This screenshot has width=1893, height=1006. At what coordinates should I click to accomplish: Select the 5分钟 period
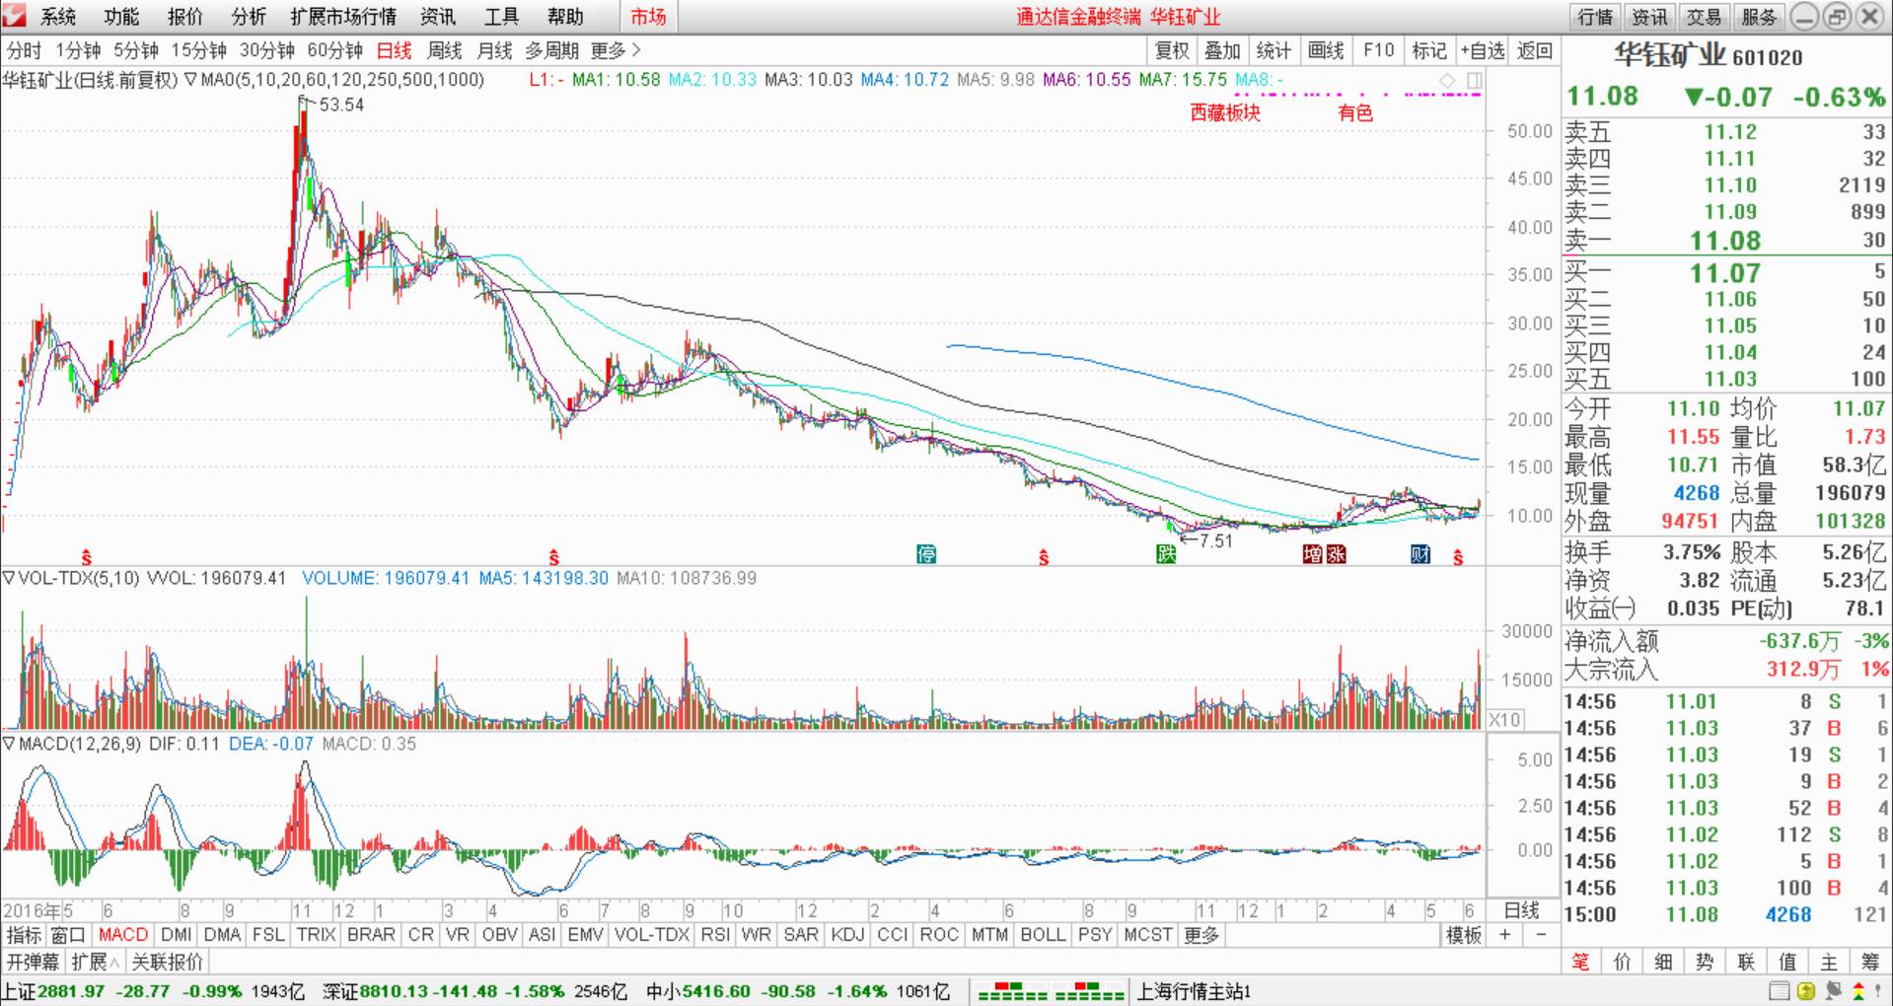[x=136, y=50]
